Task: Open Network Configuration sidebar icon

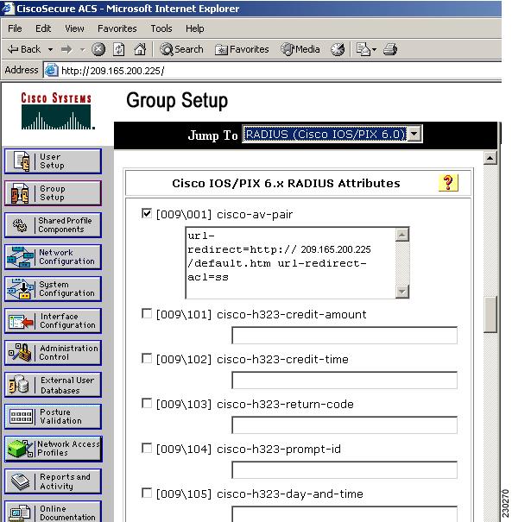Action: [20, 257]
